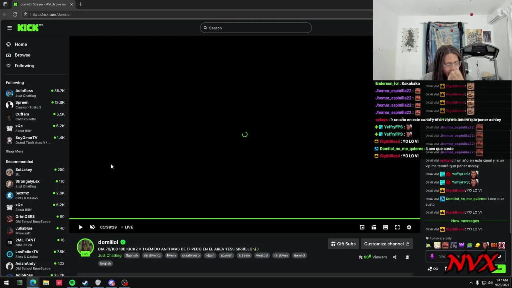Click the taskbar volume icon
The height and width of the screenshot is (288, 512).
(490, 283)
